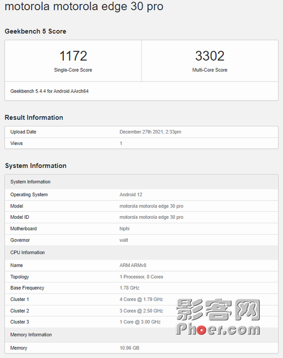Click the CPU Information section header

coord(141,253)
